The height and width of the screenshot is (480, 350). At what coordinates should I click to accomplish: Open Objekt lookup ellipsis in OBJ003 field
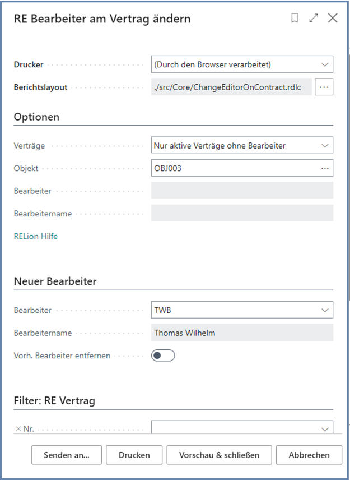pyautogui.click(x=325, y=168)
